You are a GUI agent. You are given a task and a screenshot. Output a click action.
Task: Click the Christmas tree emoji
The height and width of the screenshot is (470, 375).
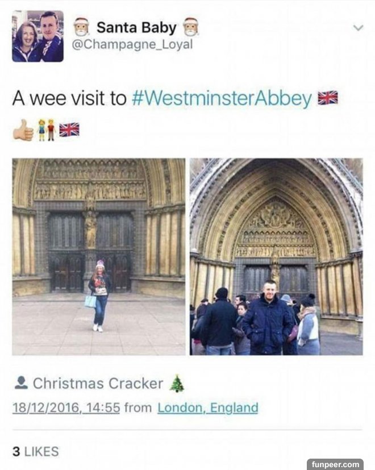177,384
